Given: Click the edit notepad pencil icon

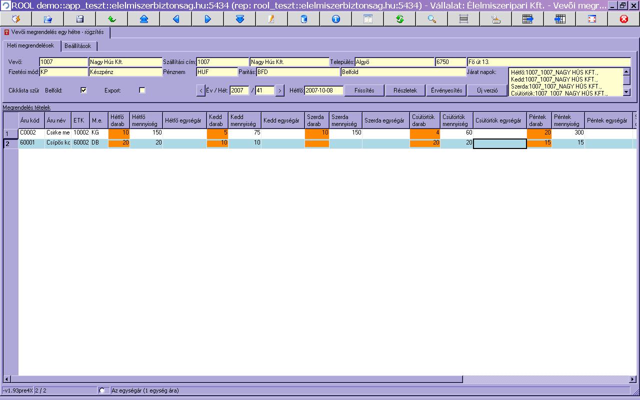Looking at the screenshot, I should pos(271,19).
